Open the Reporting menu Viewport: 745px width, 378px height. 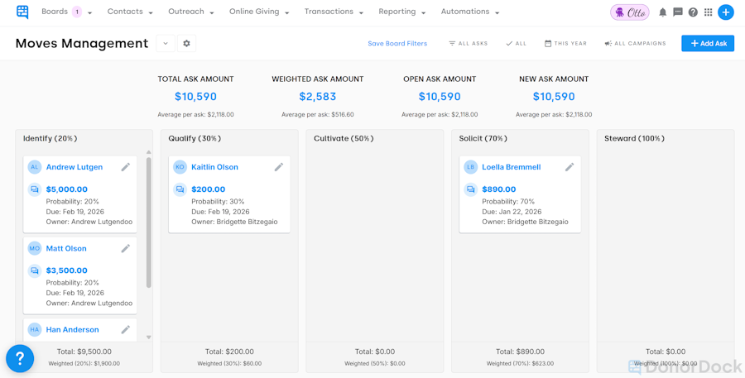(402, 12)
